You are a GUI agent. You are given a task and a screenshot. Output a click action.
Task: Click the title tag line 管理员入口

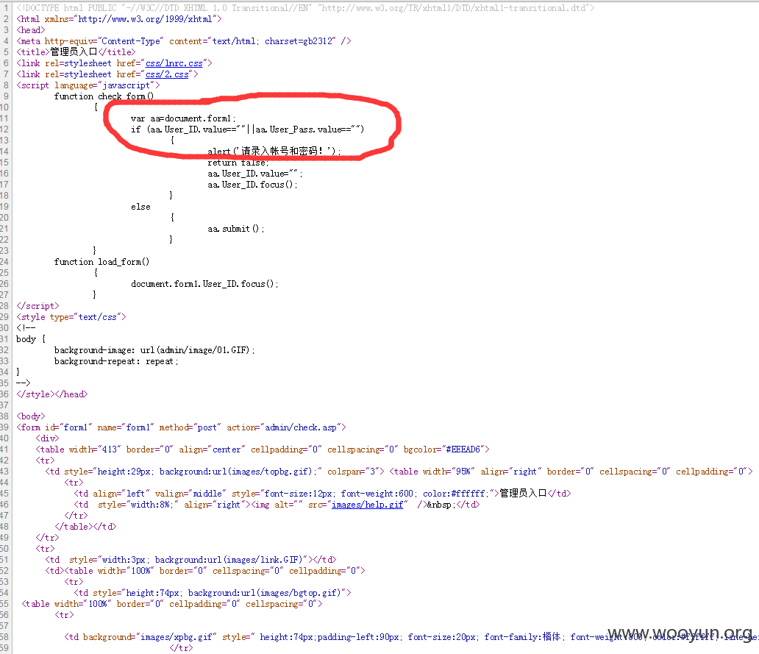click(76, 52)
